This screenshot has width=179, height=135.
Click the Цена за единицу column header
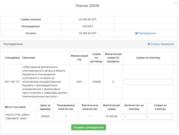[x=46, y=107]
